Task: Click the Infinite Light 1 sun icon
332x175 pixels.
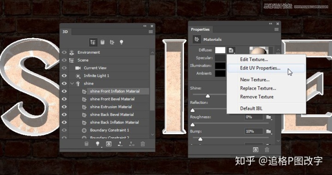Action: coord(78,76)
